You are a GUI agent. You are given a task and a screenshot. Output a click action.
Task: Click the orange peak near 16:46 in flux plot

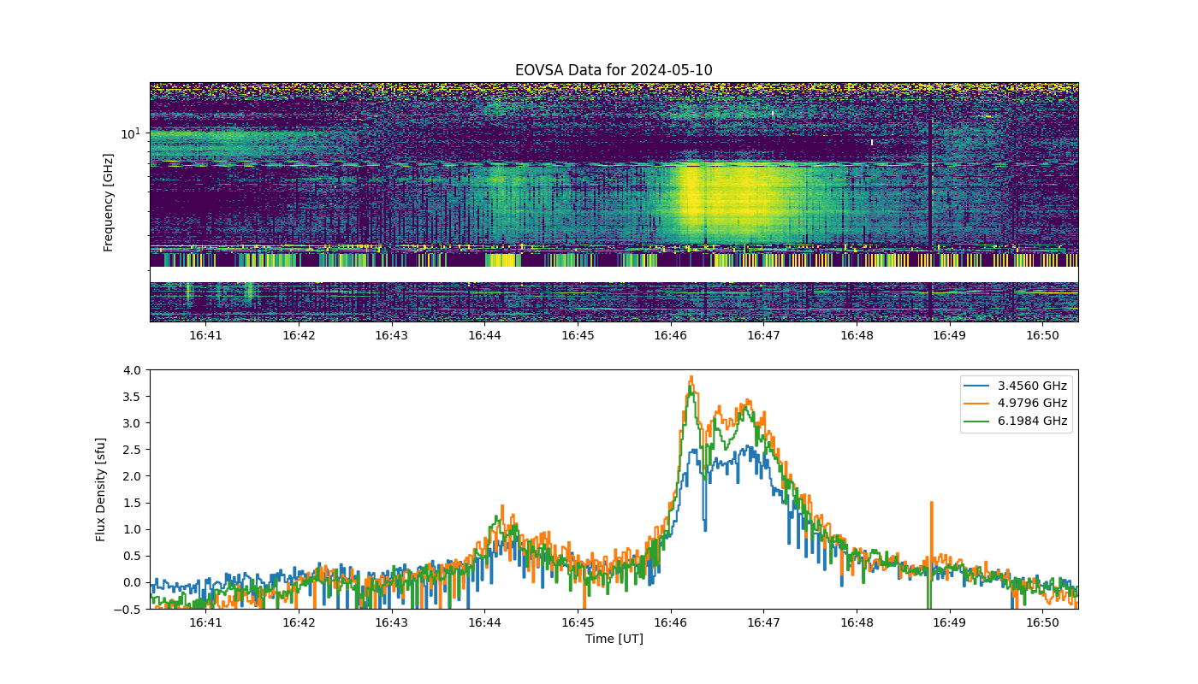691,377
